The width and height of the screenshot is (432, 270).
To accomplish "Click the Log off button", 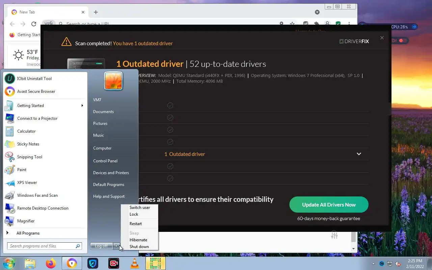I will [102, 246].
